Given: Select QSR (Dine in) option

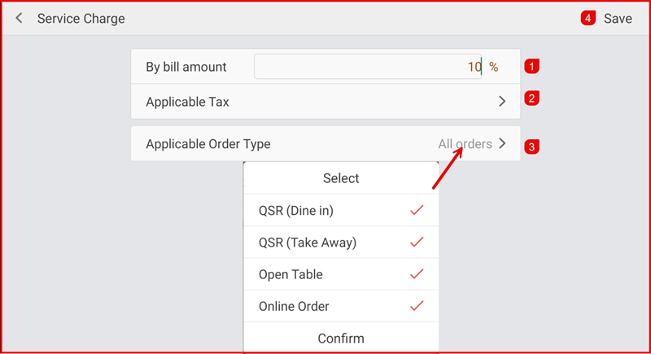Looking at the screenshot, I should pos(296,210).
